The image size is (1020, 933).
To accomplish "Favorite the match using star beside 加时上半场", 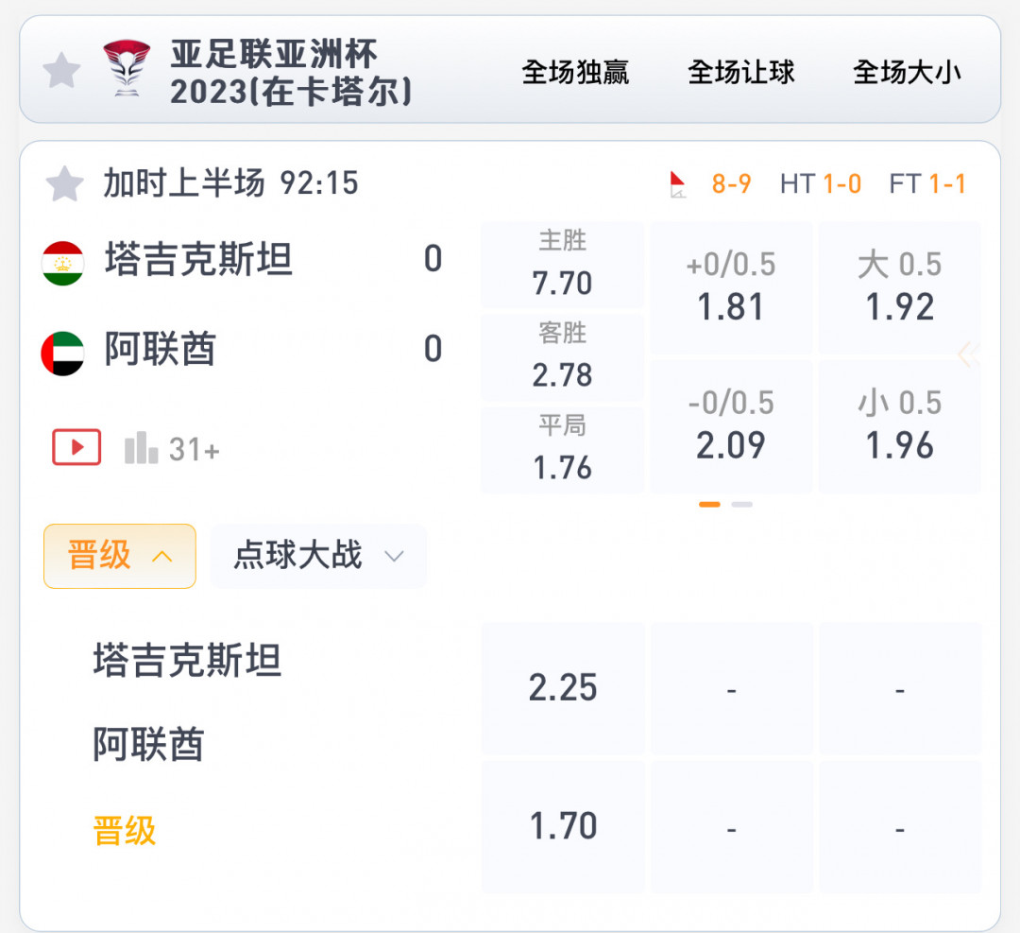I will pos(64,183).
